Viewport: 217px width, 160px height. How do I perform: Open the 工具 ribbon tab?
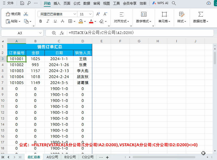[116, 3]
